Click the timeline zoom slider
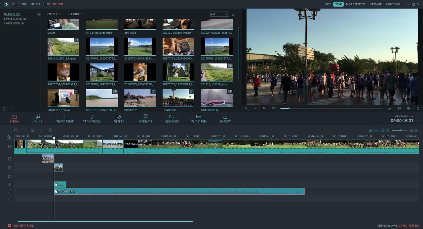Viewport: 423px width, 229px height. tap(400, 131)
